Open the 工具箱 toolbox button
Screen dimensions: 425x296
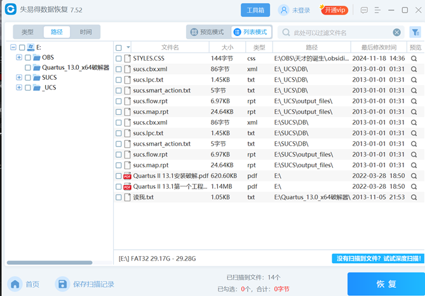pos(255,10)
